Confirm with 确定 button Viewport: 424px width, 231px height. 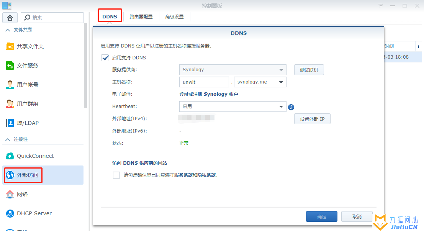(321, 217)
